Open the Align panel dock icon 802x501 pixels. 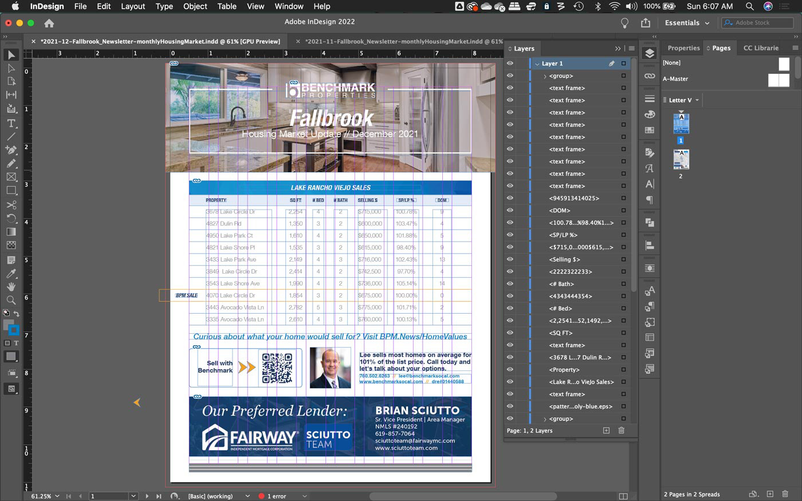pyautogui.click(x=650, y=246)
